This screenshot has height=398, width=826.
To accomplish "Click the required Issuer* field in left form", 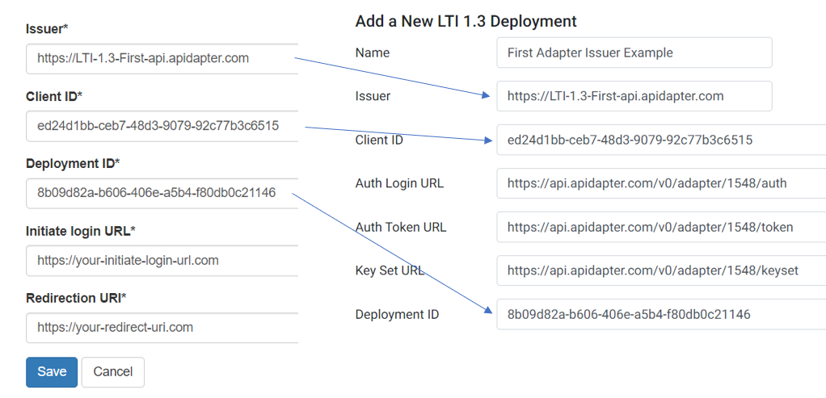I will click(162, 58).
